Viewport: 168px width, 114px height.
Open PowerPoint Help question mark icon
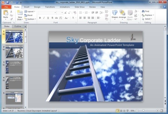tap(165, 7)
